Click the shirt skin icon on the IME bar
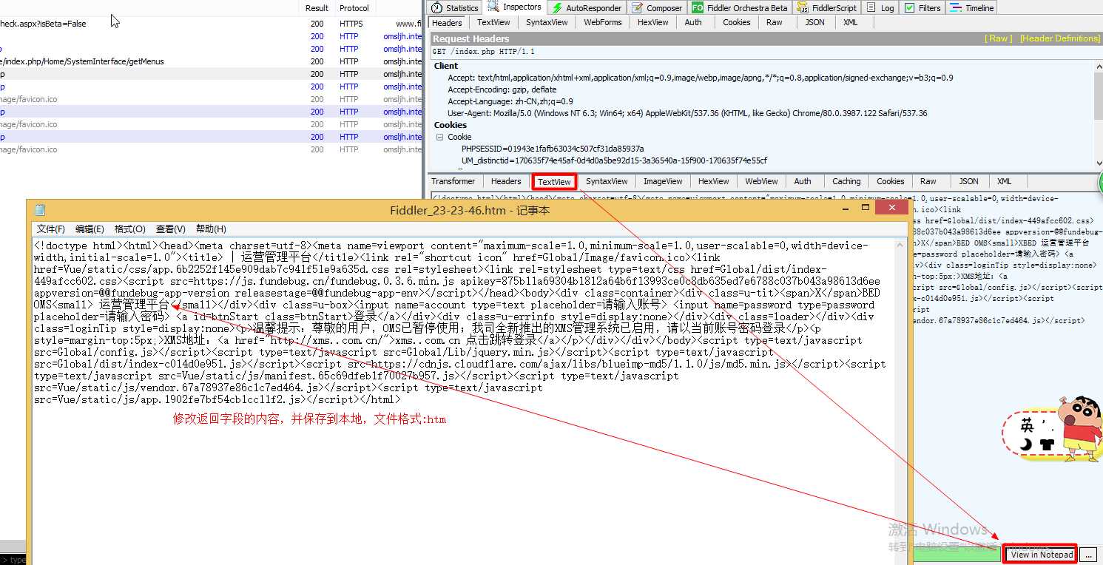The height and width of the screenshot is (565, 1103). click(x=1046, y=444)
